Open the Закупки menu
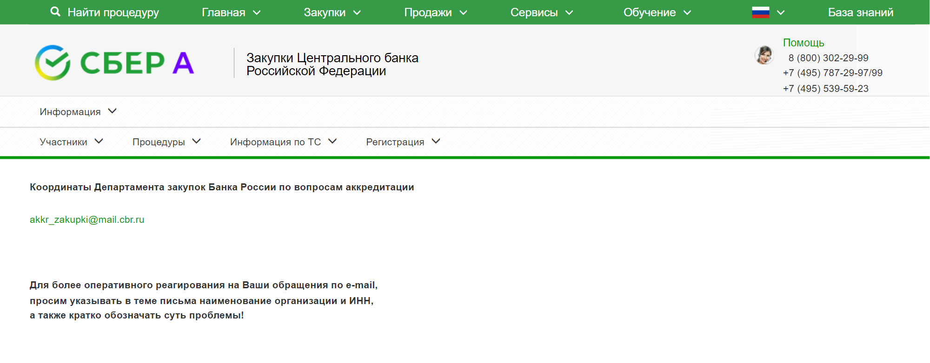This screenshot has height=363, width=930. pos(325,13)
